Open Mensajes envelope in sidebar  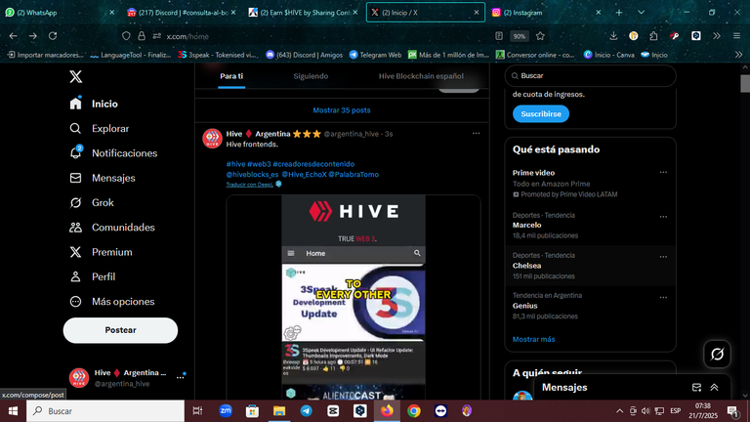pos(75,178)
